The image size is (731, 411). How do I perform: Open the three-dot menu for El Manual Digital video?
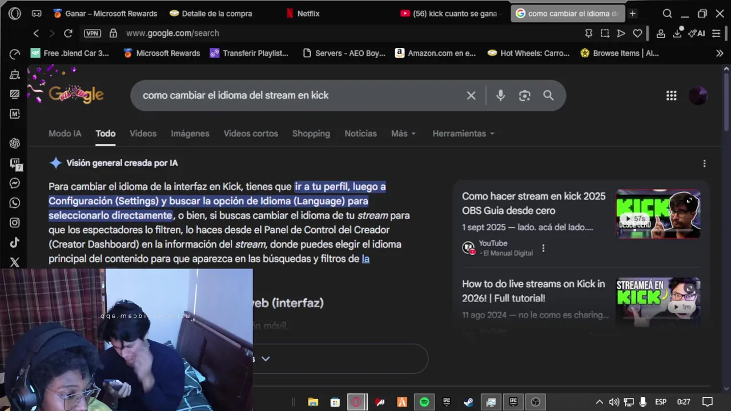pos(543,248)
